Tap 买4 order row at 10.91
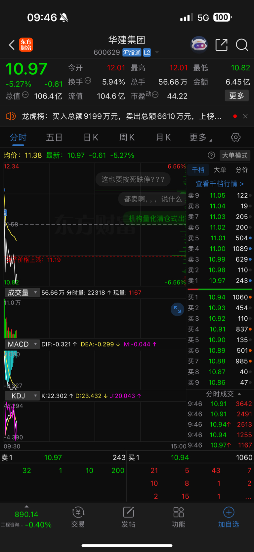254x552 pixels. click(220, 329)
